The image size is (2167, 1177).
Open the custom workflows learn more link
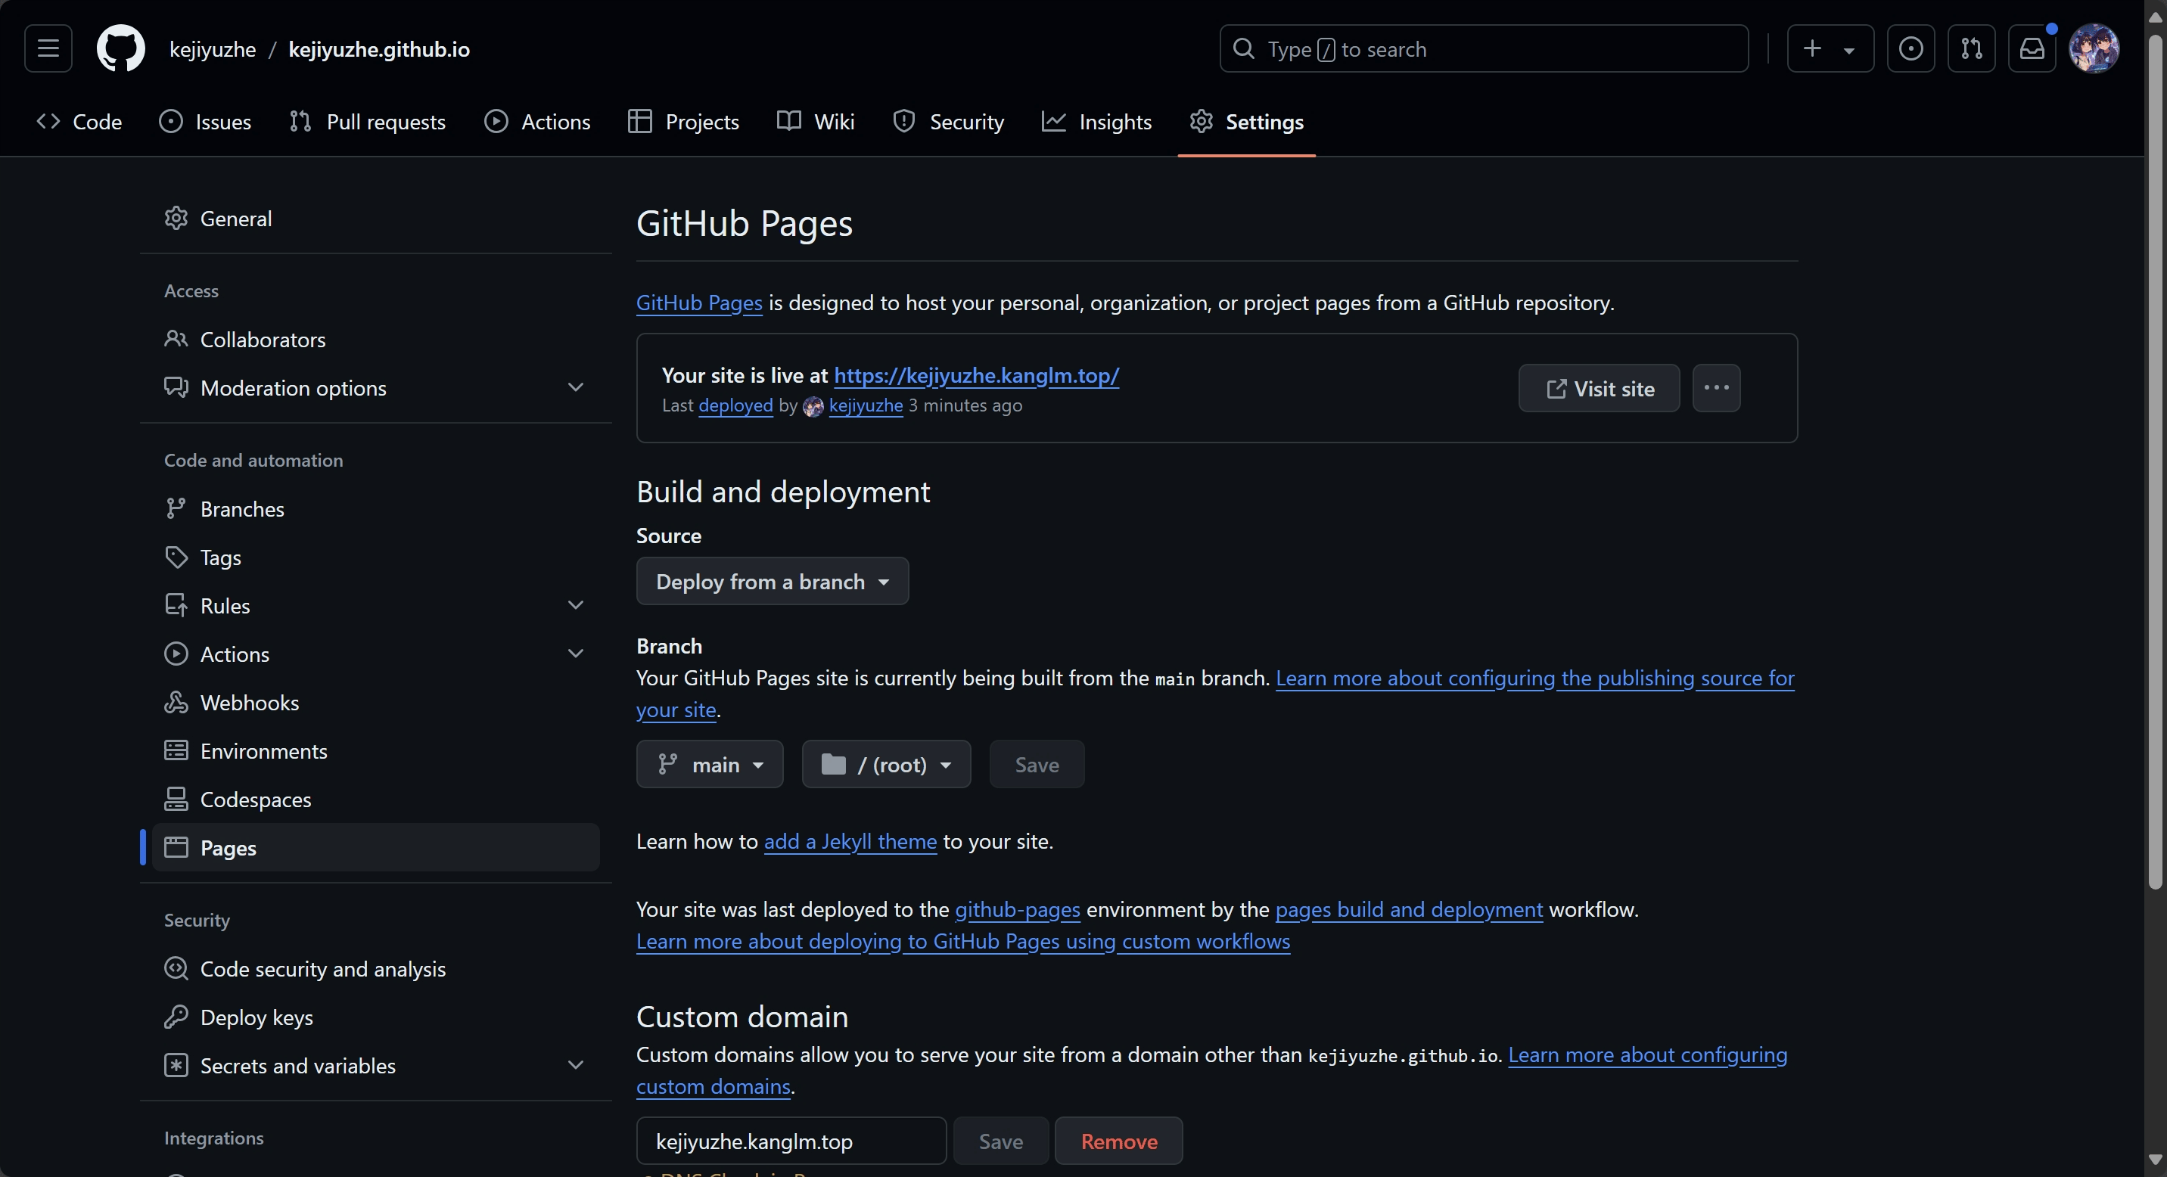coord(963,942)
